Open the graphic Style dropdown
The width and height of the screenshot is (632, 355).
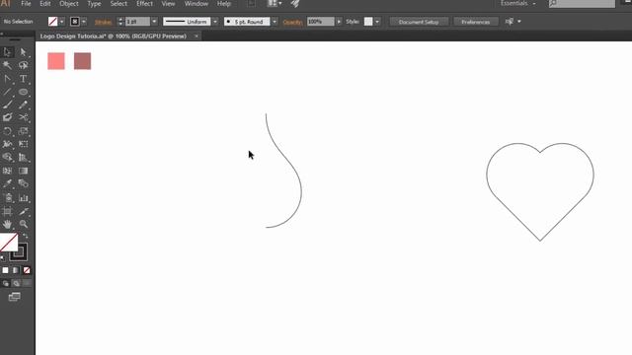[377, 22]
